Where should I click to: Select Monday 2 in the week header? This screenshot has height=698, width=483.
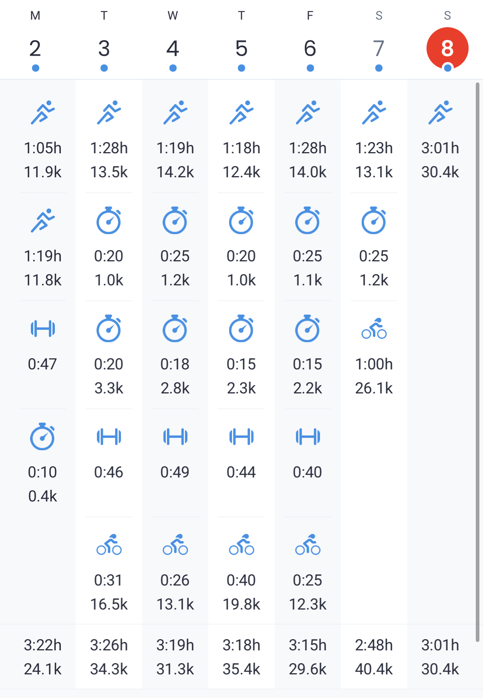35,48
